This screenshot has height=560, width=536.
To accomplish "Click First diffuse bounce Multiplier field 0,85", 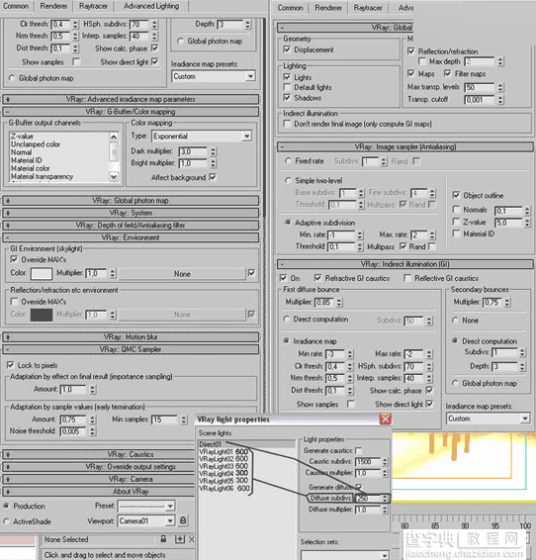I will tap(324, 302).
